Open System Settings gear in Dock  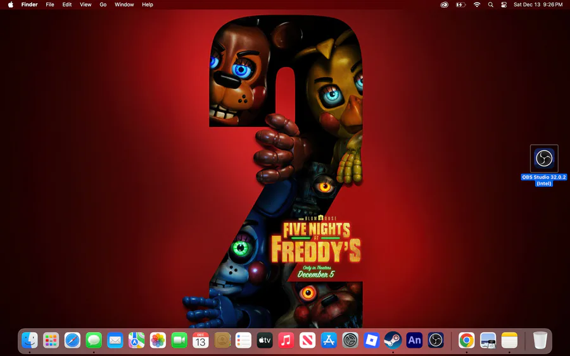[x=350, y=340]
